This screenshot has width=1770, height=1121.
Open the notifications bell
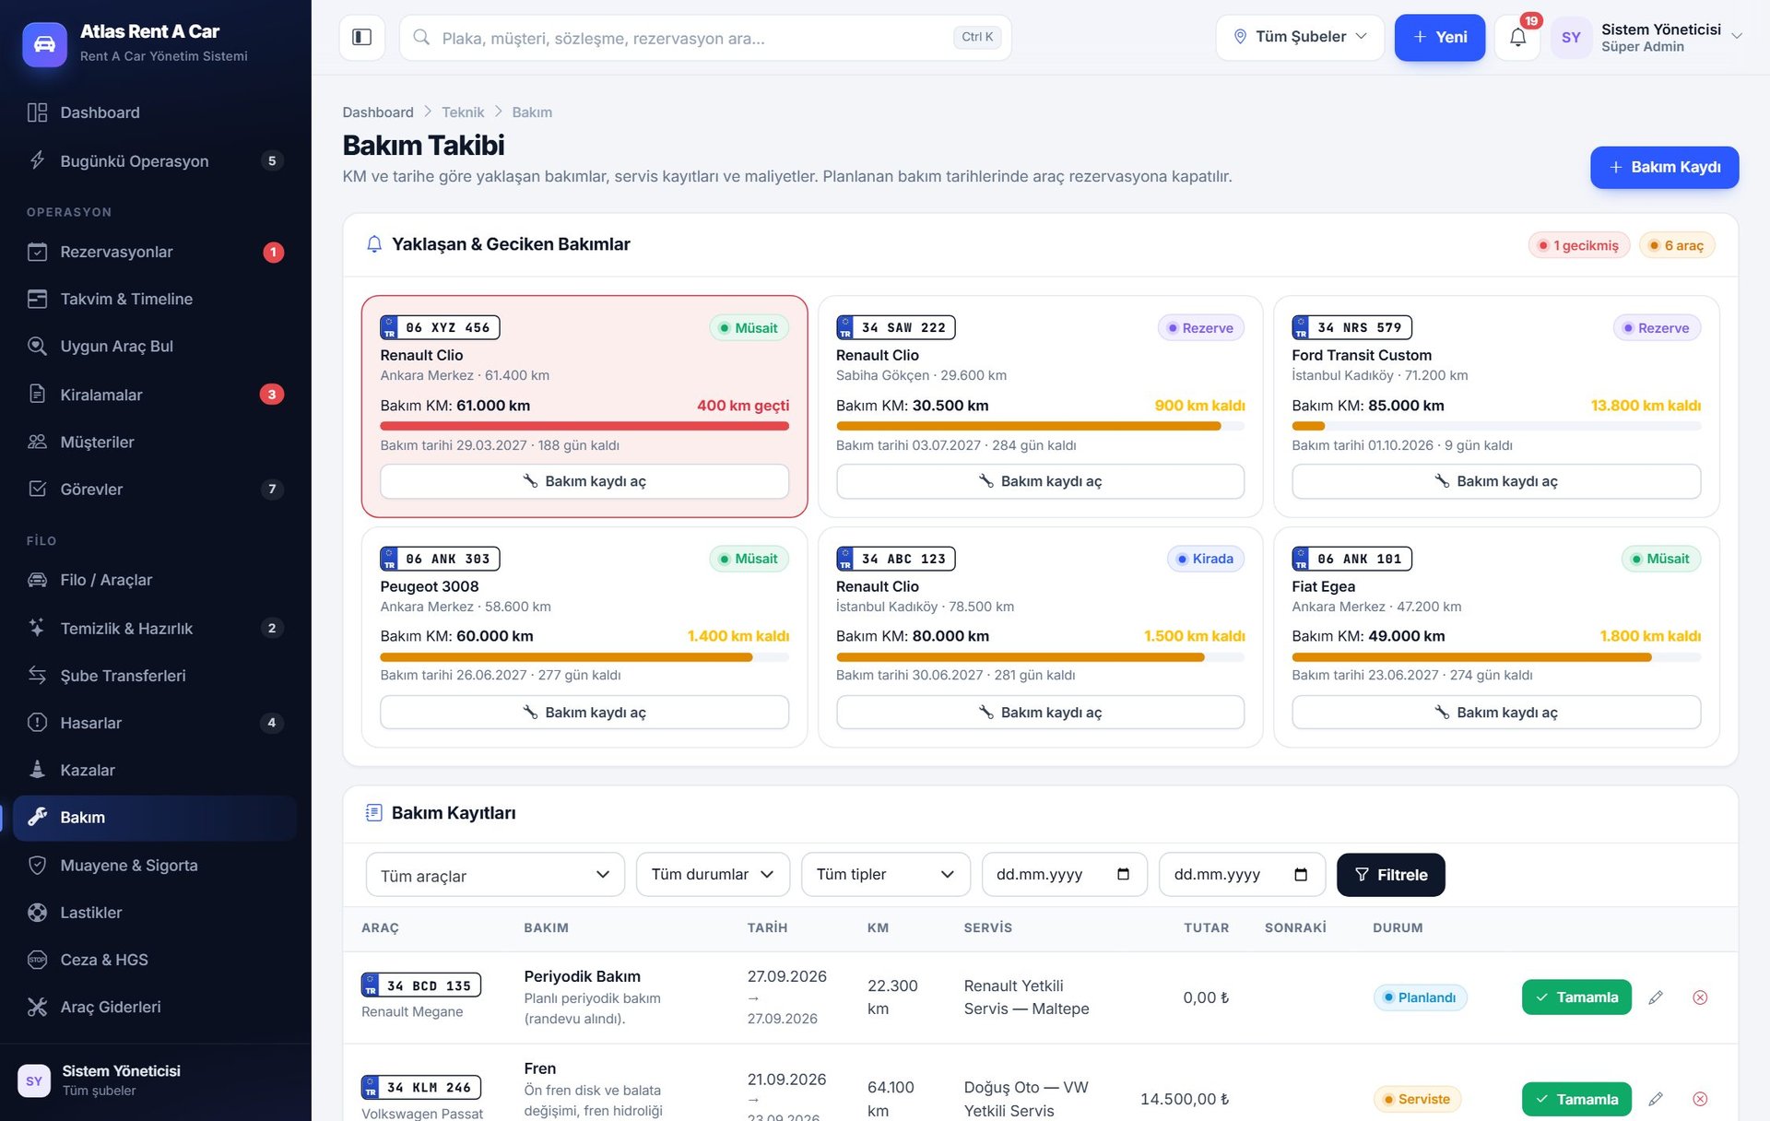1517,37
